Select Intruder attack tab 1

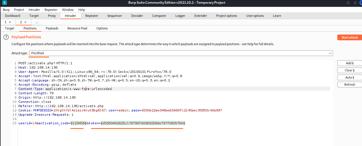tap(5, 22)
